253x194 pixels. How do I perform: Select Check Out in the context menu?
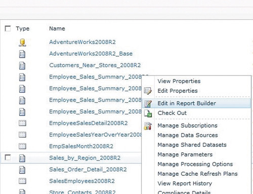click(x=172, y=113)
